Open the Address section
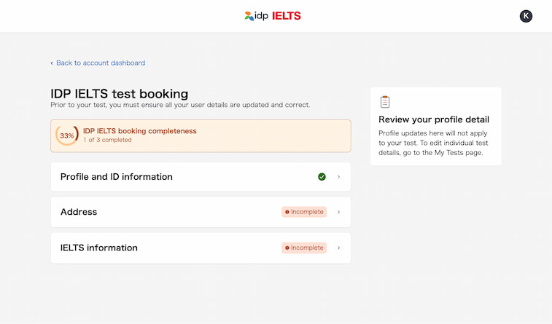 (x=201, y=212)
